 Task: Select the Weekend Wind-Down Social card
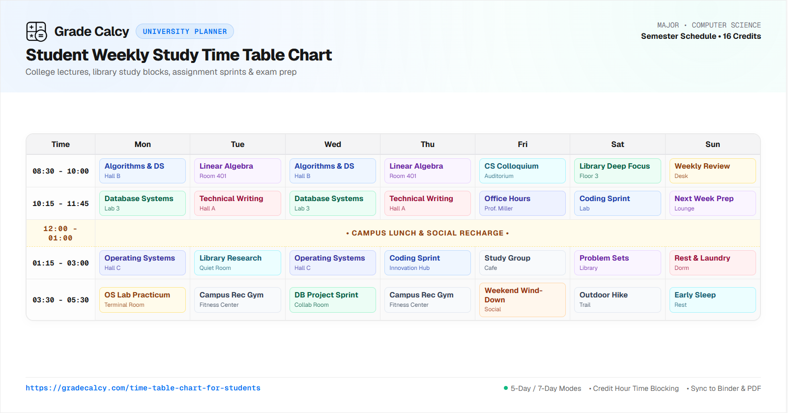pos(523,300)
